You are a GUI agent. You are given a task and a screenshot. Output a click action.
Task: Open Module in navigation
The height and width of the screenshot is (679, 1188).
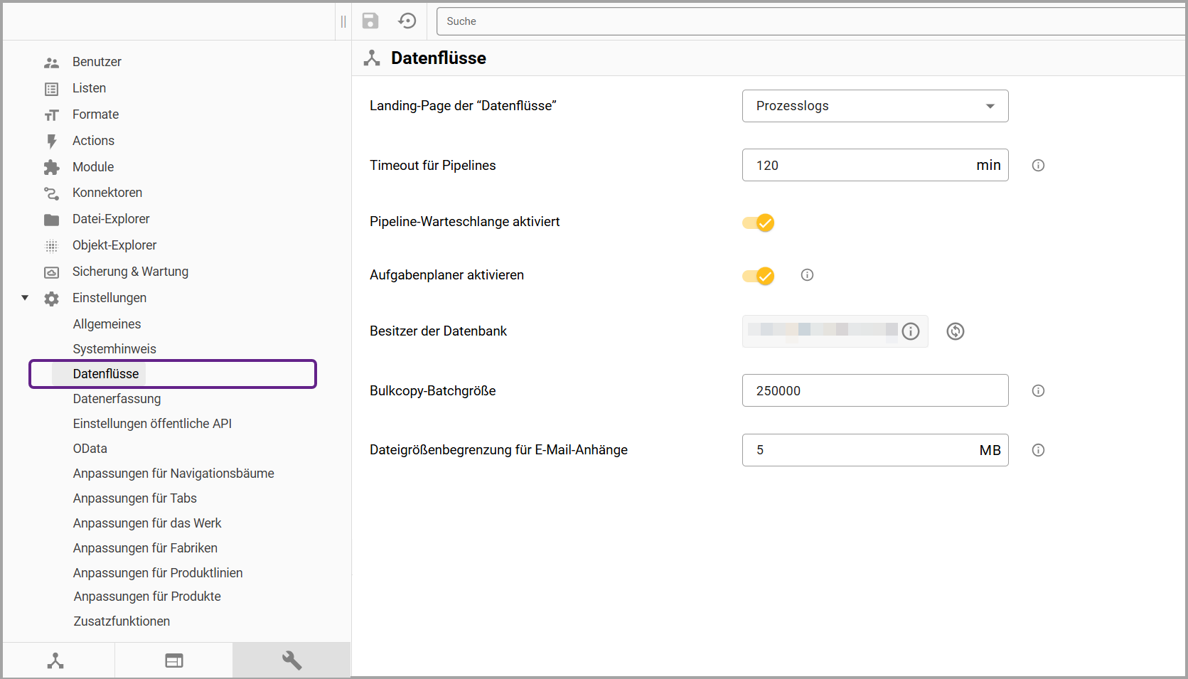pyautogui.click(x=93, y=167)
